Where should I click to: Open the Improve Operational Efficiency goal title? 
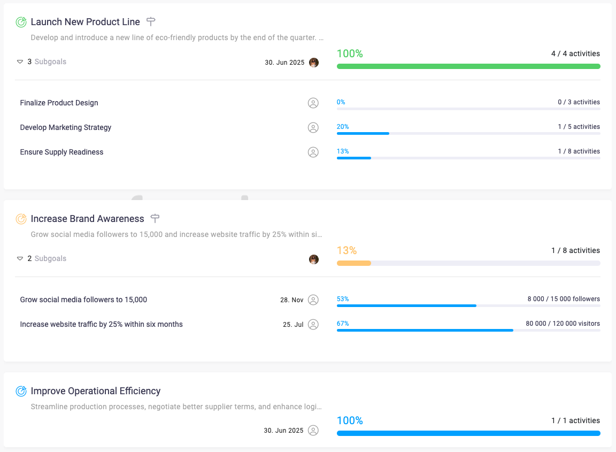[x=95, y=391]
